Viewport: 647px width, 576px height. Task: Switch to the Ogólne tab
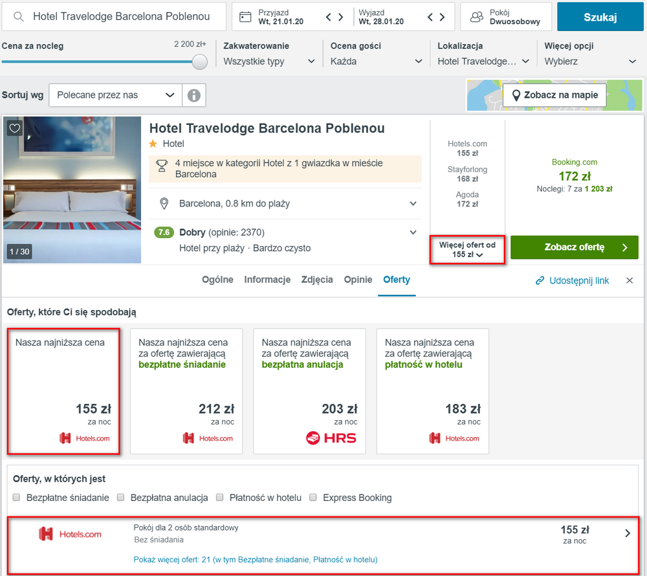(x=217, y=280)
